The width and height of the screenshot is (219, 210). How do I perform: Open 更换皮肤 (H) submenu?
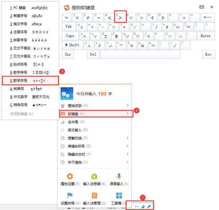(95, 106)
